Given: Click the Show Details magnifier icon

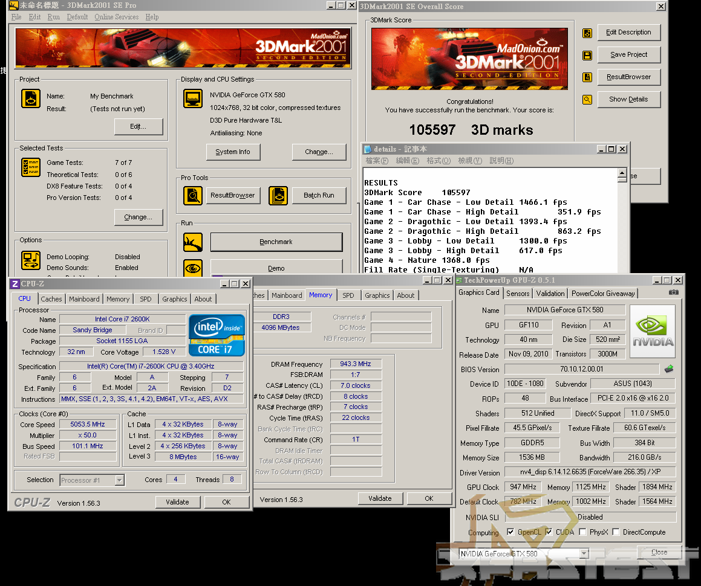Looking at the screenshot, I should coord(587,100).
